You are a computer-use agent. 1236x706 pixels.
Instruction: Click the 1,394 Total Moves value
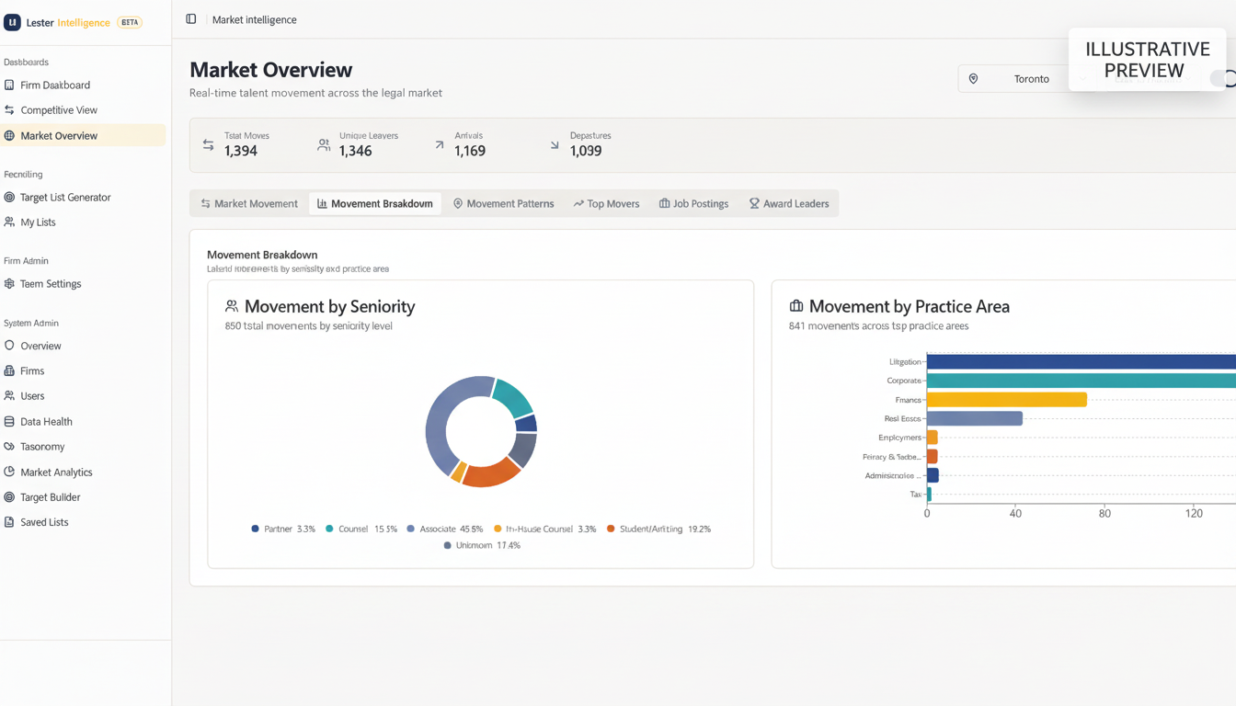pyautogui.click(x=241, y=151)
